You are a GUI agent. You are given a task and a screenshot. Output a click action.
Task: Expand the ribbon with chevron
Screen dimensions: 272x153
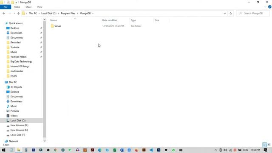(x=265, y=7)
